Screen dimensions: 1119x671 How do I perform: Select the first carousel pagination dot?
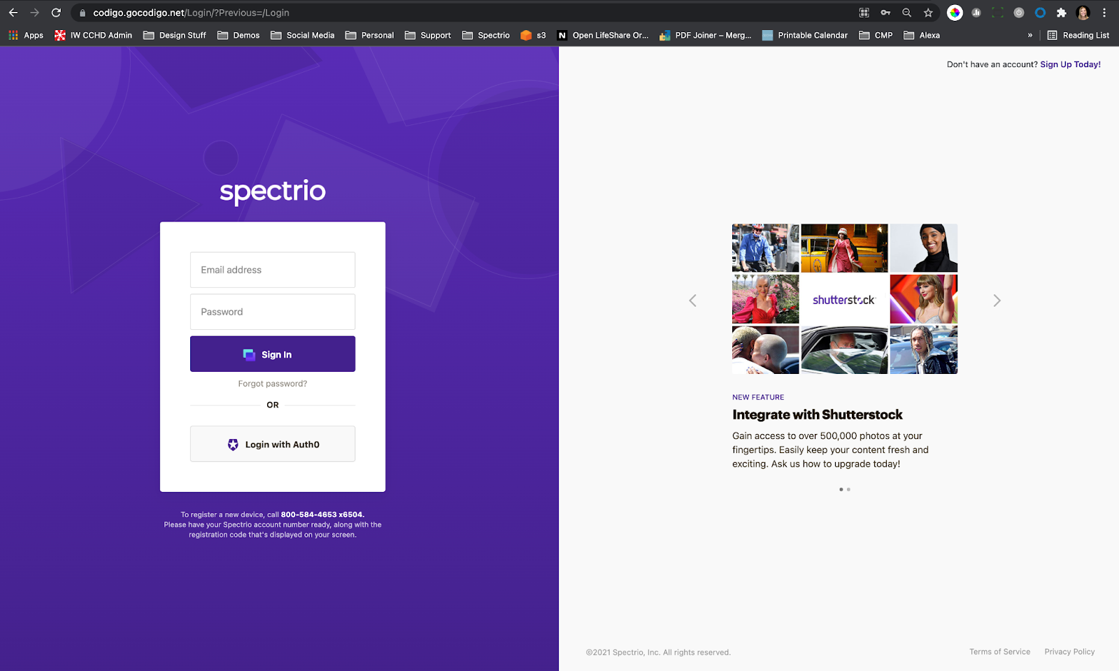coord(841,489)
